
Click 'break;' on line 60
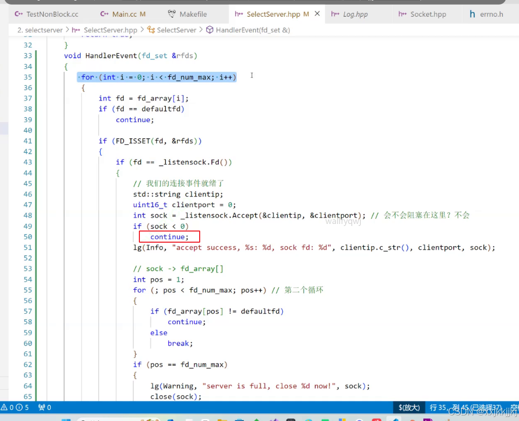180,343
